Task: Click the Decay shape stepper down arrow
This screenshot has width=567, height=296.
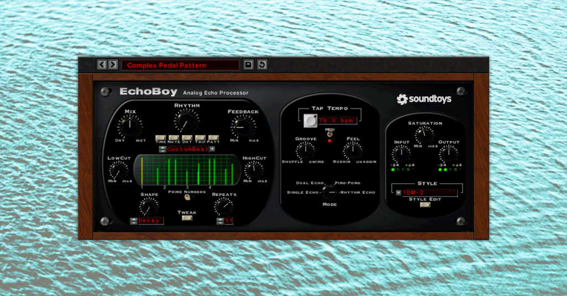Action: (x=134, y=222)
